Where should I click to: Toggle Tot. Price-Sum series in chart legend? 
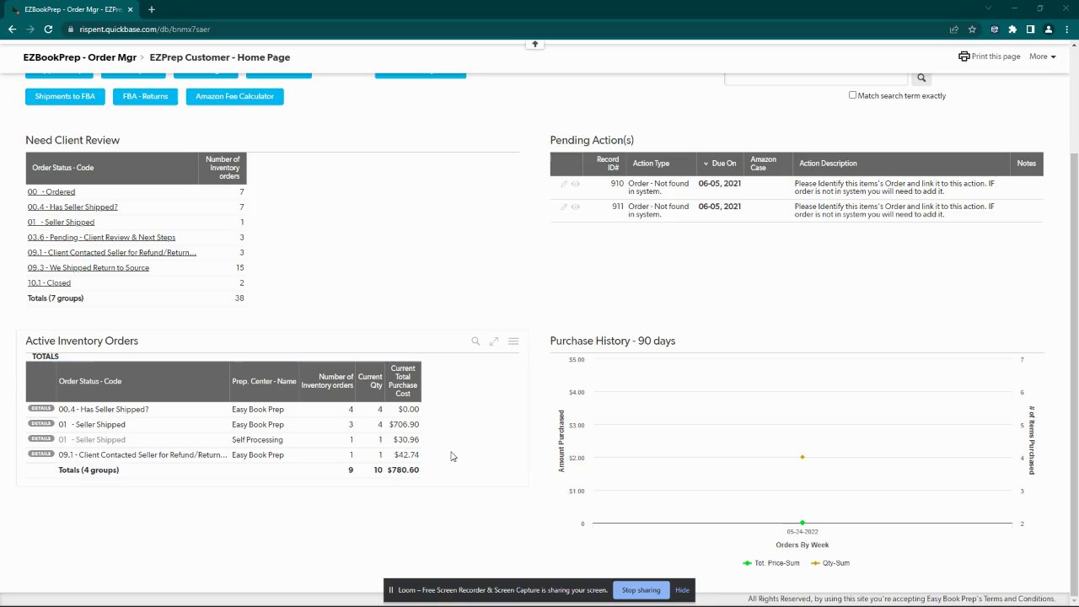(x=771, y=562)
